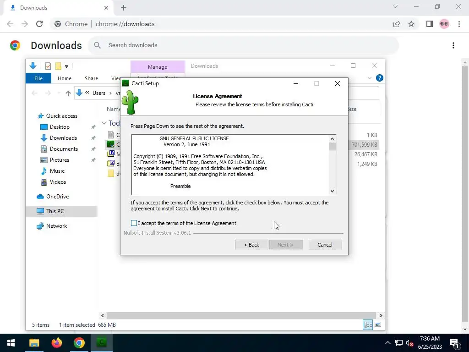Screen dimensions: 469x352
Task: Click Explorer quick access properties icon
Action: pos(48,66)
